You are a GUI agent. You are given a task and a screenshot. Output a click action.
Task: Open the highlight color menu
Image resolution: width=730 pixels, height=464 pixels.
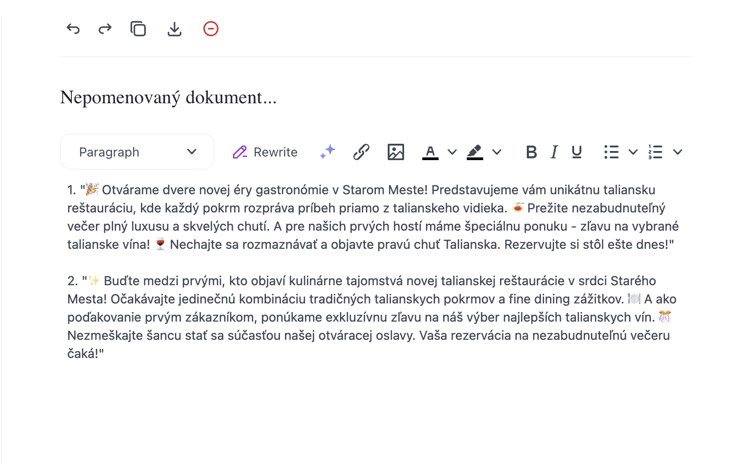(x=475, y=152)
